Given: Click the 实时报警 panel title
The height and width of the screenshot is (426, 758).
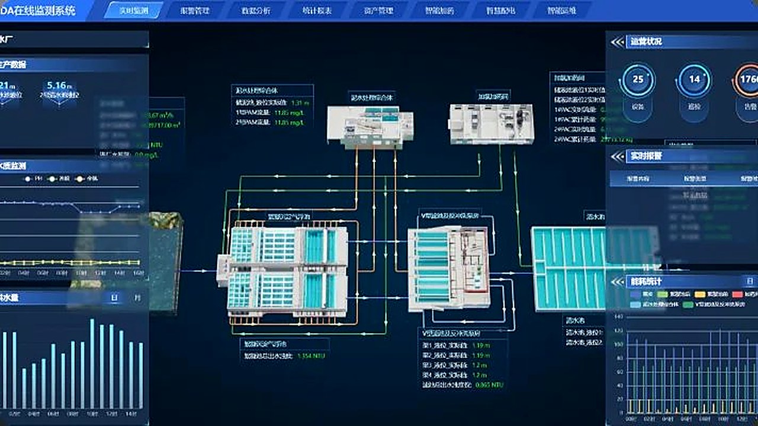Looking at the screenshot, I should 646,156.
